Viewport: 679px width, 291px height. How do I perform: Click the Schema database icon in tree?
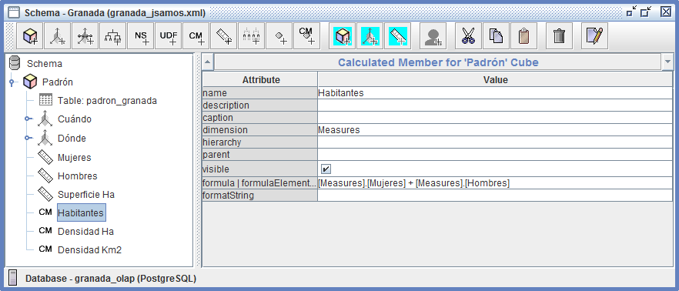point(15,63)
